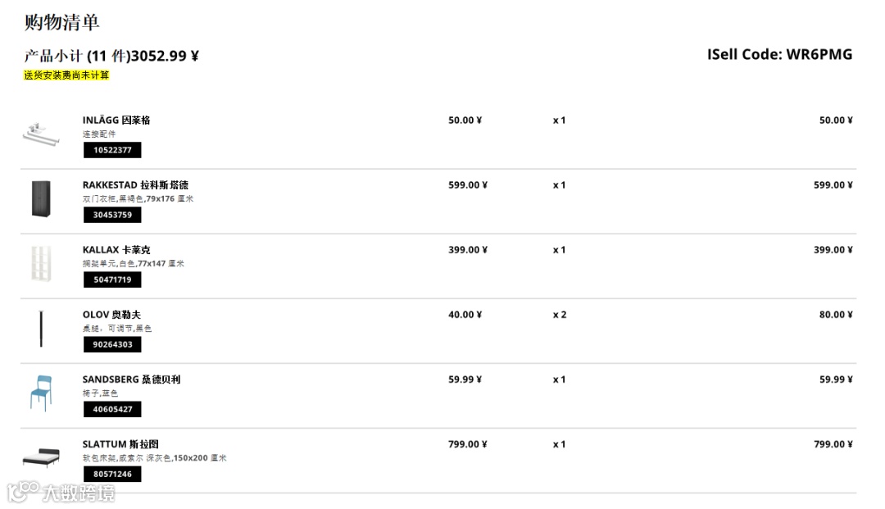The height and width of the screenshot is (509, 885).
Task: Open the blue SANDSBERG chair thumbnail
Action: pos(41,393)
